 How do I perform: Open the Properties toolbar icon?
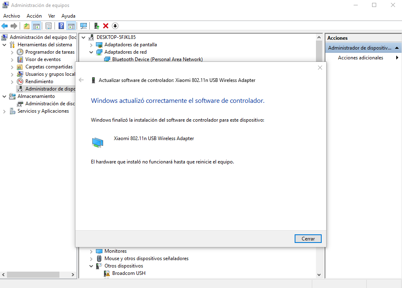[x=48, y=26]
